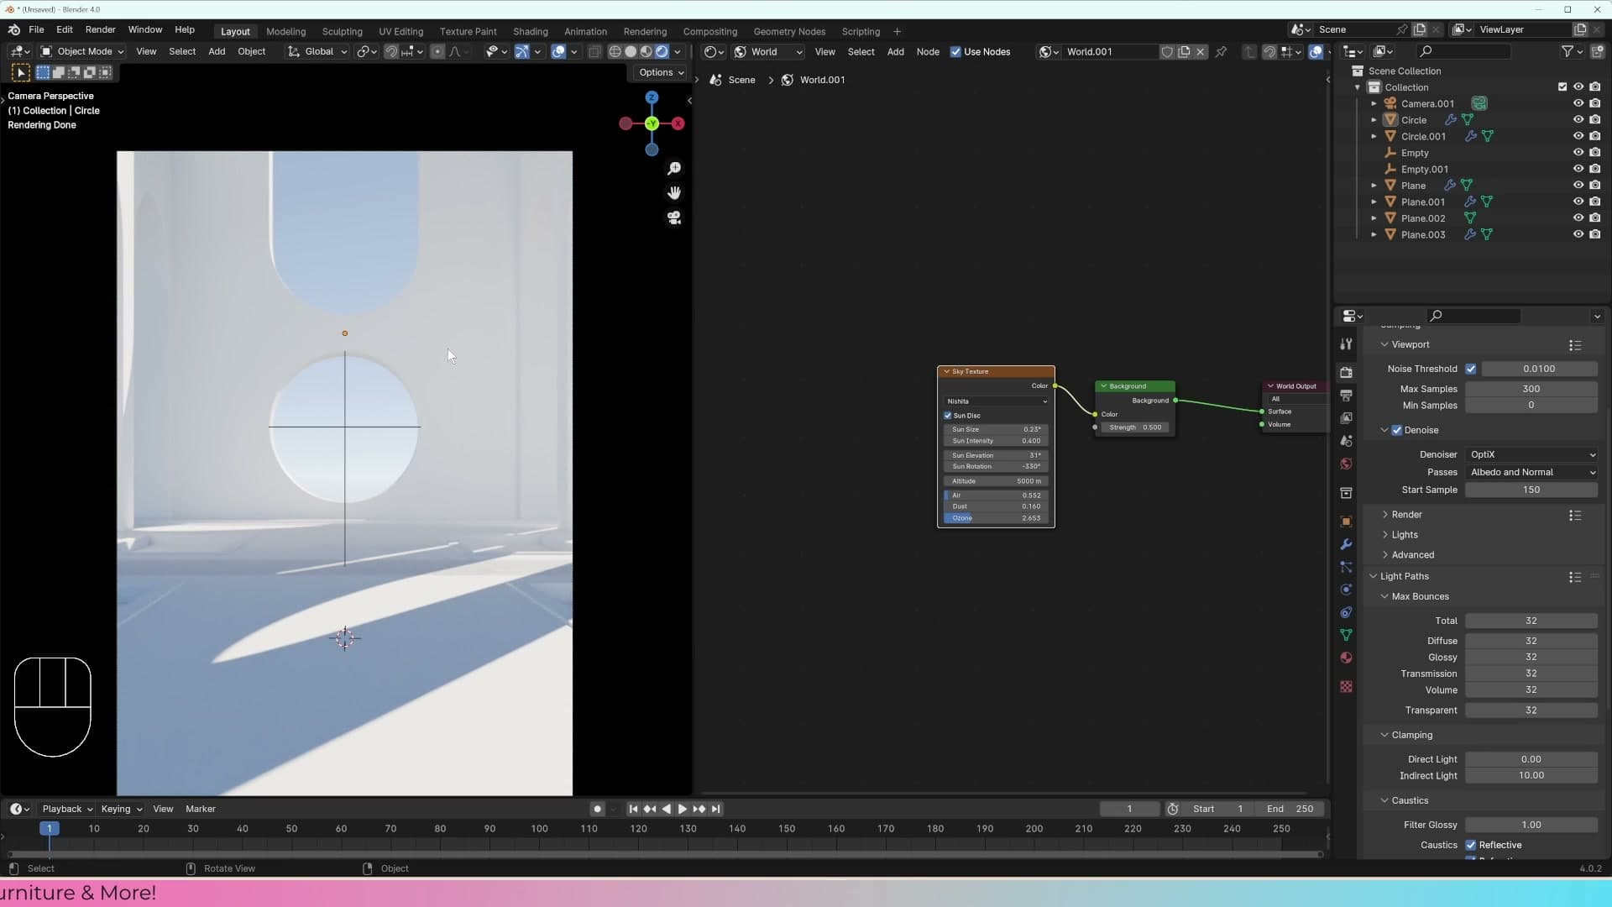
Task: Click the viewport pan hand icon
Action: coord(673,193)
